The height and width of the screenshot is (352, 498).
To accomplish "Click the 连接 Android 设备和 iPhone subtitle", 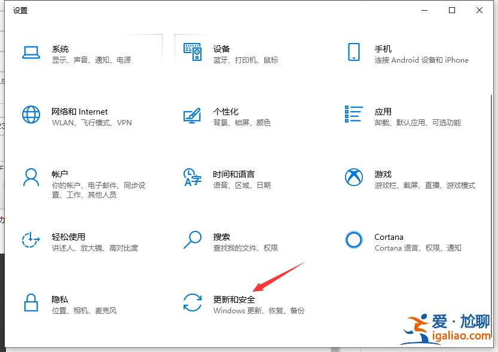I will (x=421, y=60).
